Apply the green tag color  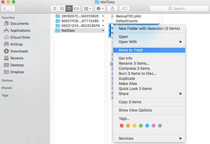(141, 126)
